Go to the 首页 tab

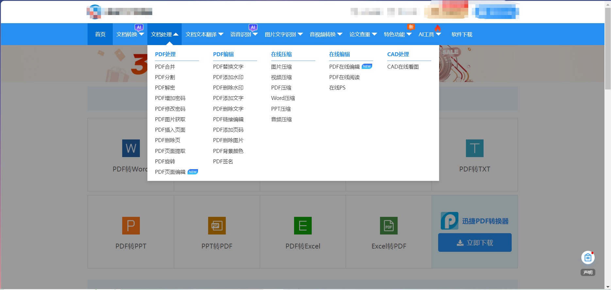[100, 34]
